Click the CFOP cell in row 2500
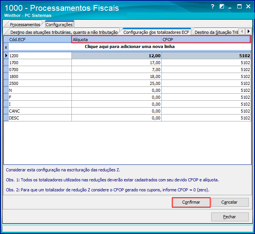Viewport: 255px width, 234px height. pos(206,83)
